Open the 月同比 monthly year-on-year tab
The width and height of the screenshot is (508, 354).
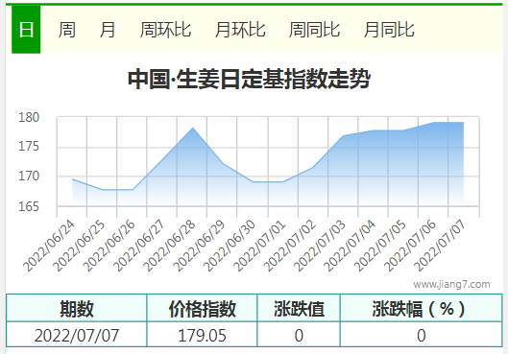tap(389, 30)
